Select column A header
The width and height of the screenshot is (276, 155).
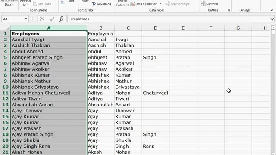[x=49, y=28]
